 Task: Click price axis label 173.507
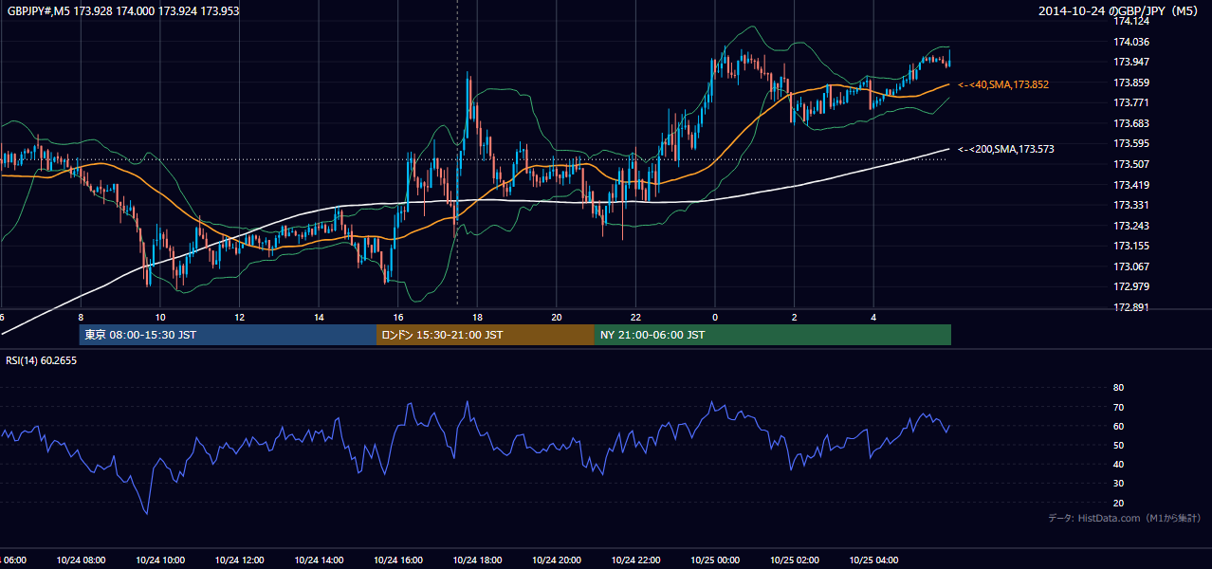(1130, 164)
